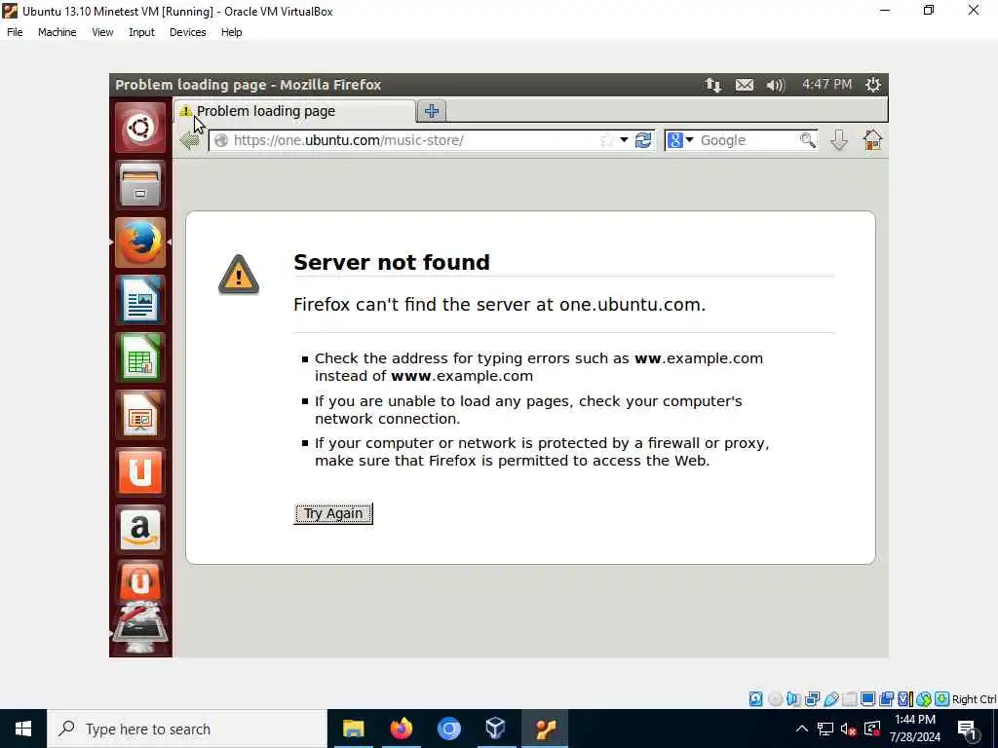998x748 pixels.
Task: Open Firefox downloads arrow
Action: tap(839, 140)
